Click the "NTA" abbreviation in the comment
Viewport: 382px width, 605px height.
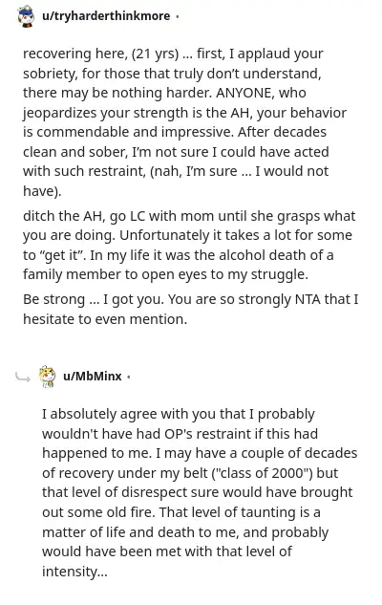tap(308, 299)
